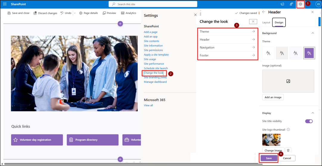Add a section with the top plus icon
Viewport: 322px width, 166px height.
tap(120, 24)
